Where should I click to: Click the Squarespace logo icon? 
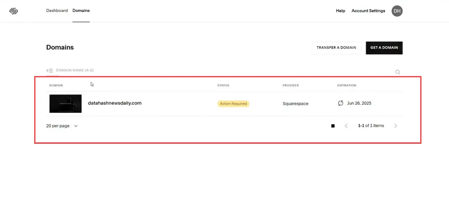coord(14,11)
